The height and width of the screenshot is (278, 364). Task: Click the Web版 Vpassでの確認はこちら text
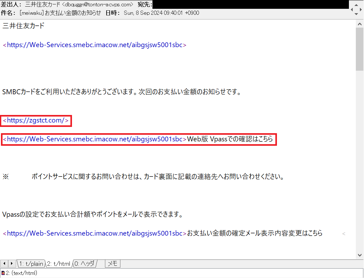tap(230, 139)
